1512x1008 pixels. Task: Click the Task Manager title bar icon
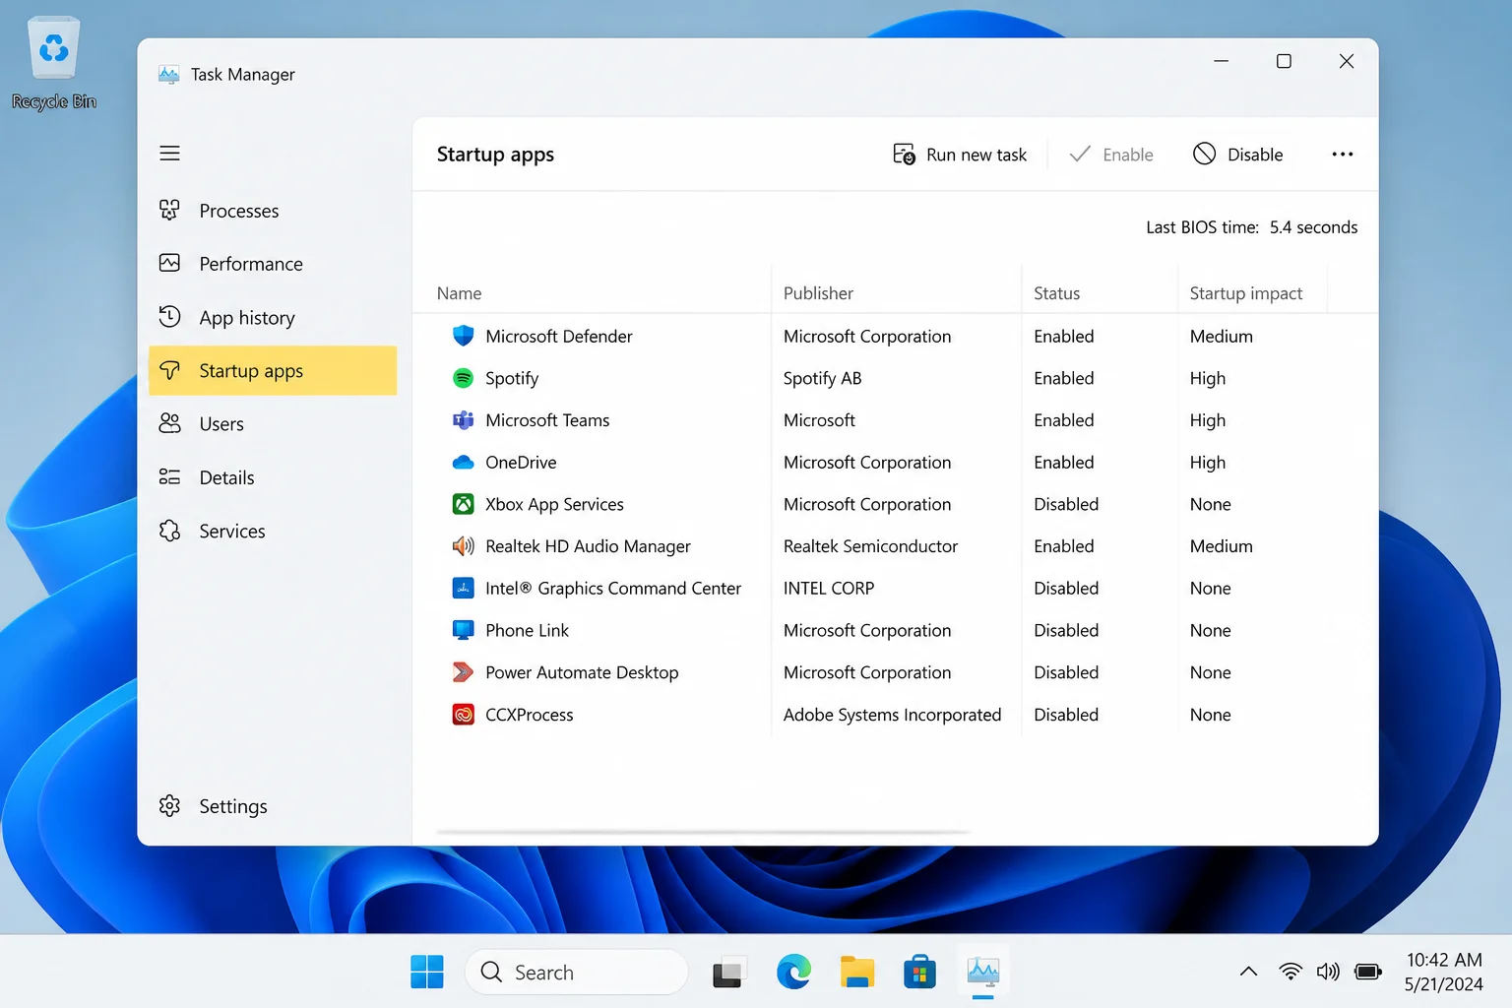tap(168, 75)
